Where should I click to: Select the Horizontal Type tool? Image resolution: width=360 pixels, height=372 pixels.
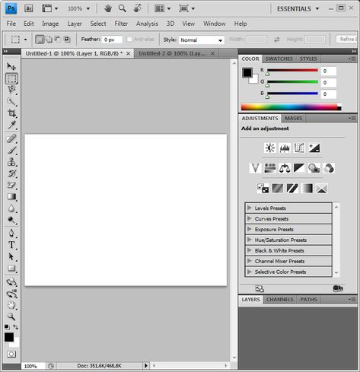[11, 245]
